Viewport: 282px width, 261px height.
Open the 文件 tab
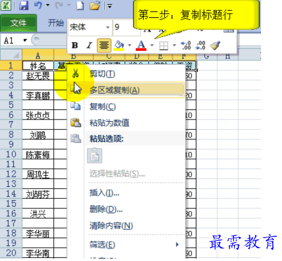point(19,23)
